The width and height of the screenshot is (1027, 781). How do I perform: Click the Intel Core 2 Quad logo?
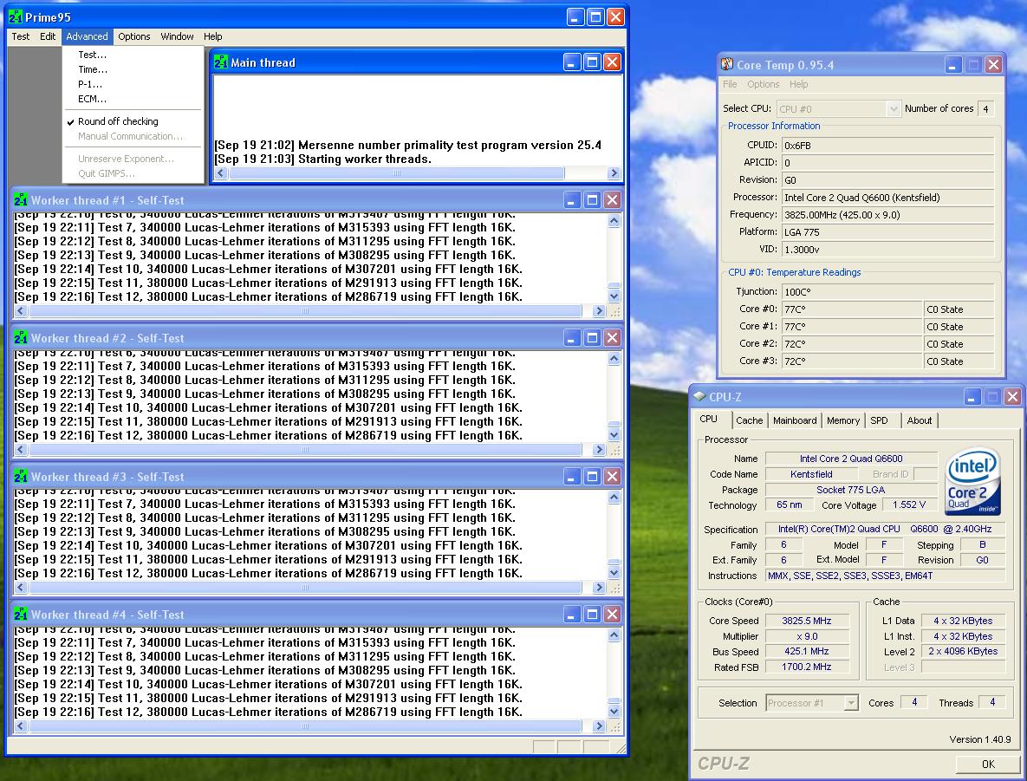point(972,481)
